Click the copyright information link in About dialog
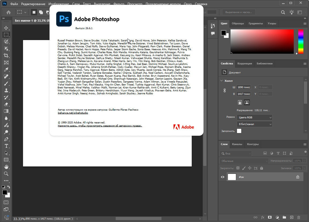This screenshot has width=309, height=222. coord(100,126)
